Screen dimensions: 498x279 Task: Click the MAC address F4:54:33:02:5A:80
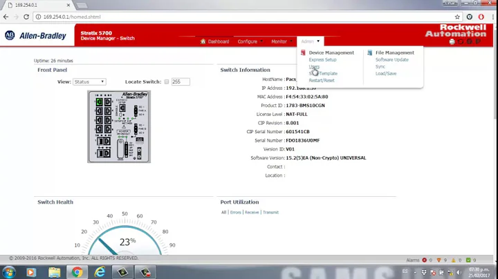point(307,97)
